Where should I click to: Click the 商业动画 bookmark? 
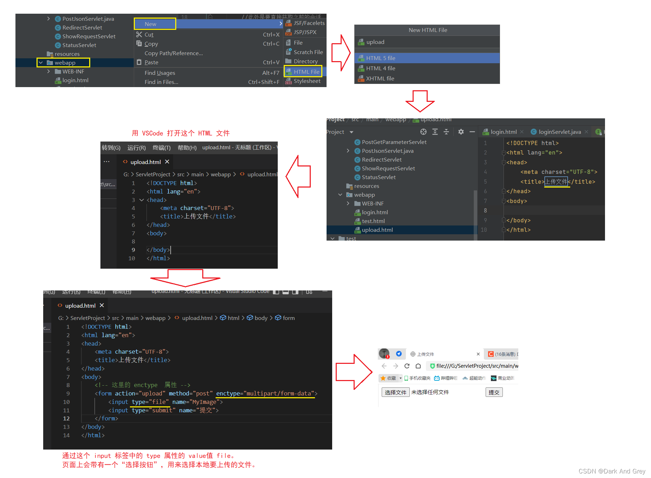pos(502,378)
